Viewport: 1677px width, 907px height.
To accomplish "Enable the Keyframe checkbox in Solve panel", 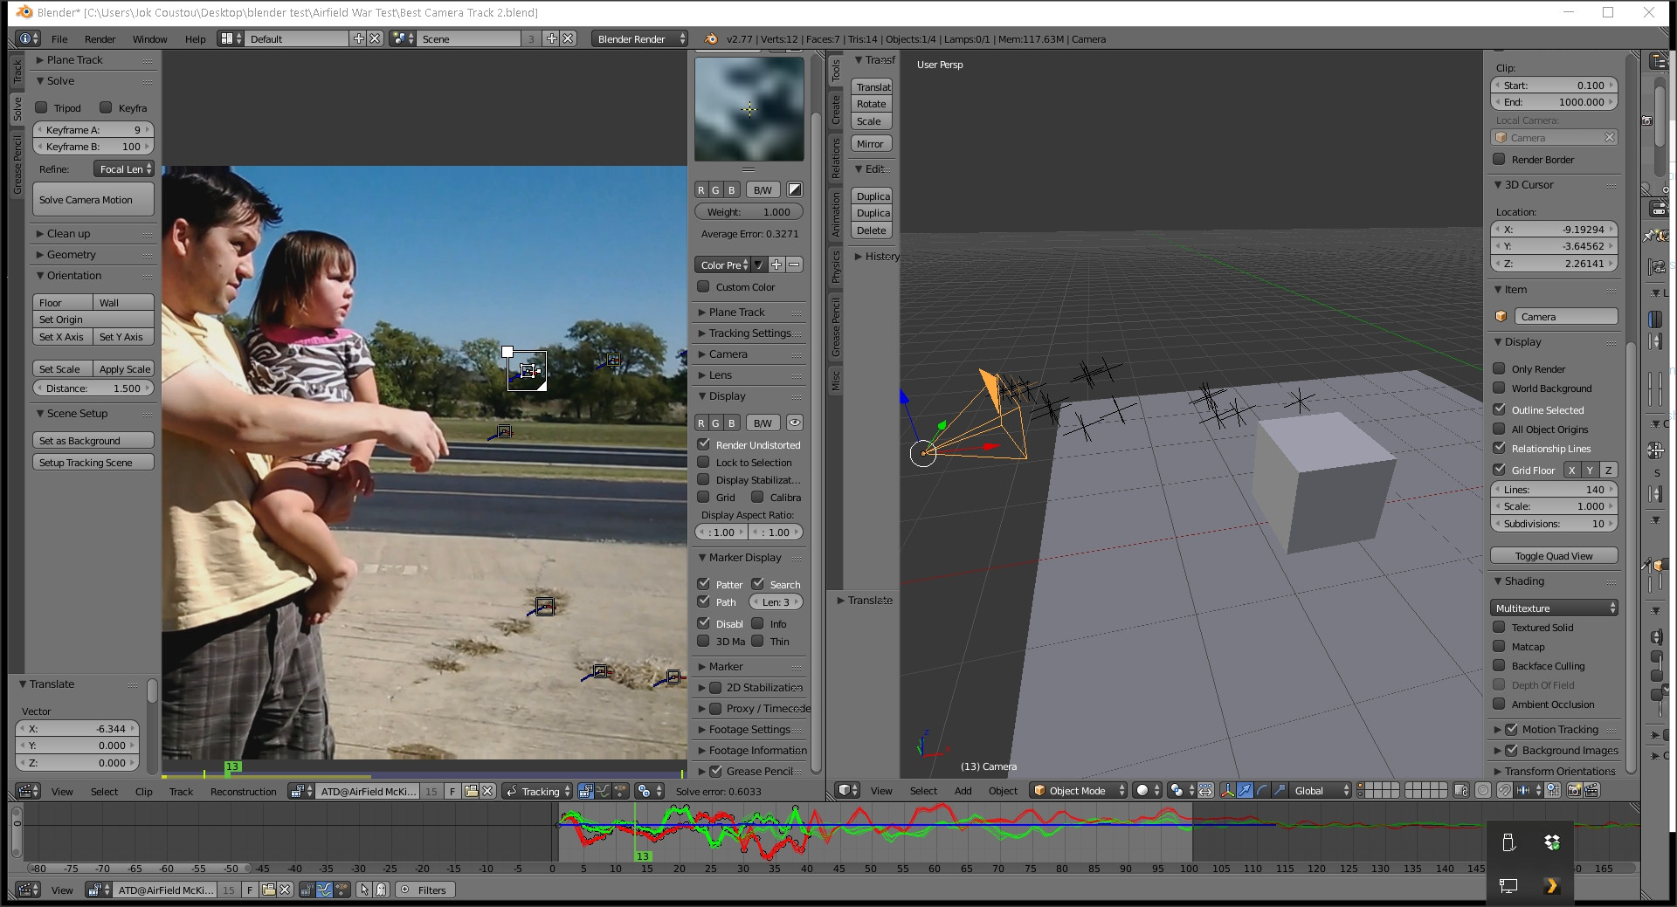I will pyautogui.click(x=106, y=107).
